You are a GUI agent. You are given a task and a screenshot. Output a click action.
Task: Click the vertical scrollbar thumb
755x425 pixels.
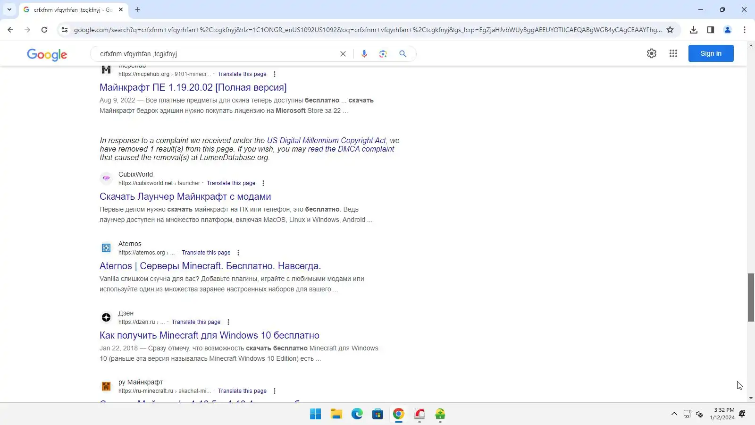tap(751, 297)
